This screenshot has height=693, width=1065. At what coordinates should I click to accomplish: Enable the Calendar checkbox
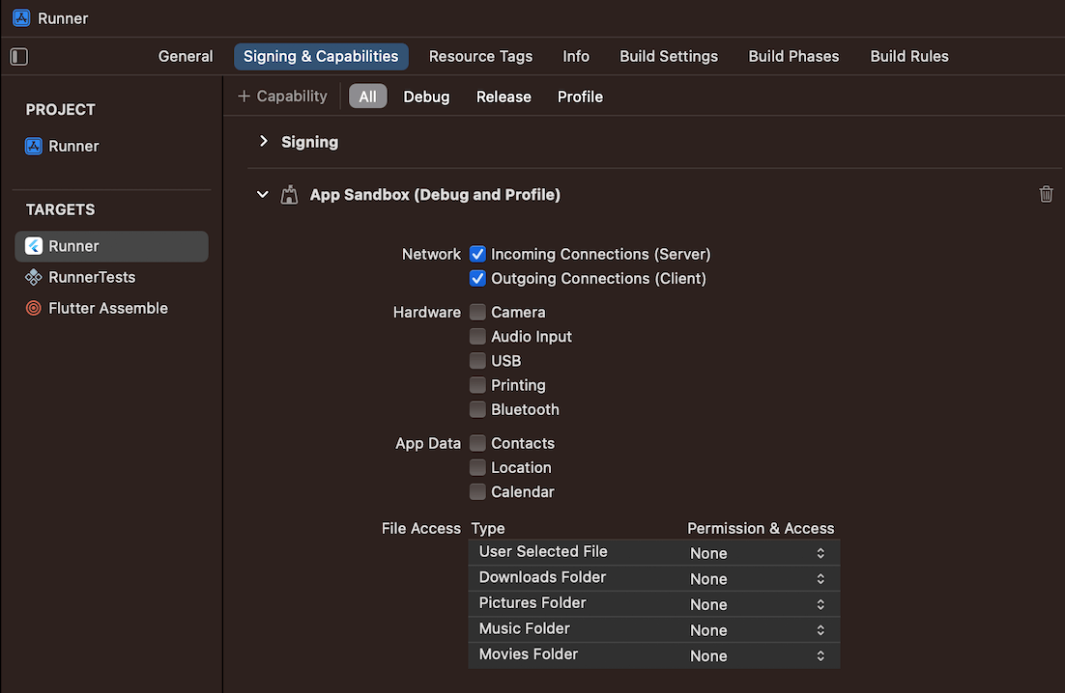[x=477, y=492]
